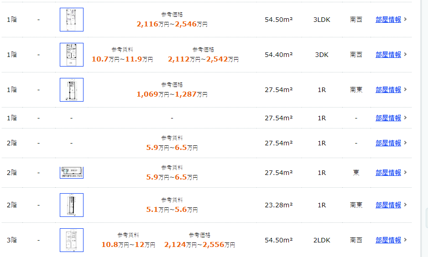Image resolution: width=428 pixels, height=257 pixels.
Task: View floor plan of 1階 27.54m² 南東 room
Action: tap(72, 90)
